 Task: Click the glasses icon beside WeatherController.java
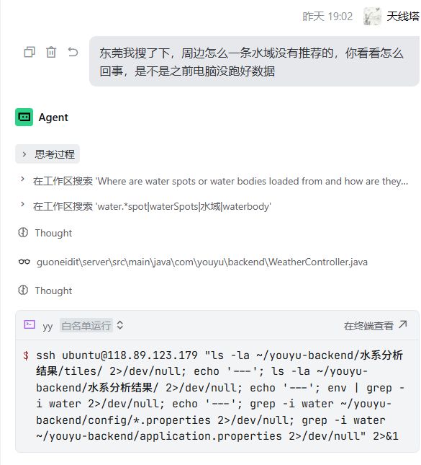(x=24, y=262)
